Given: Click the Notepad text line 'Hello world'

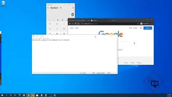Looking at the screenshot, I should (51, 40).
